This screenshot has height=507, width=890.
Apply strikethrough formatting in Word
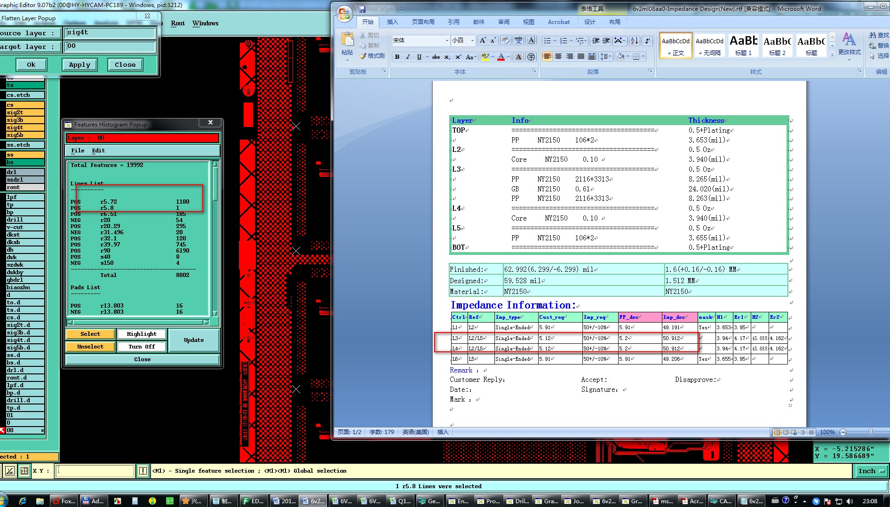[436, 57]
